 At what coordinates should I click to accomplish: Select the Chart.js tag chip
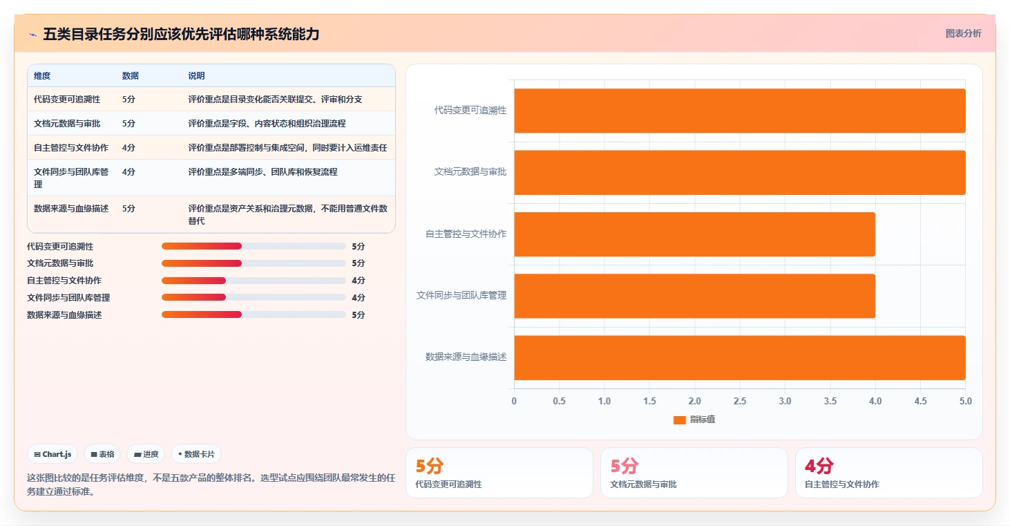pyautogui.click(x=53, y=454)
